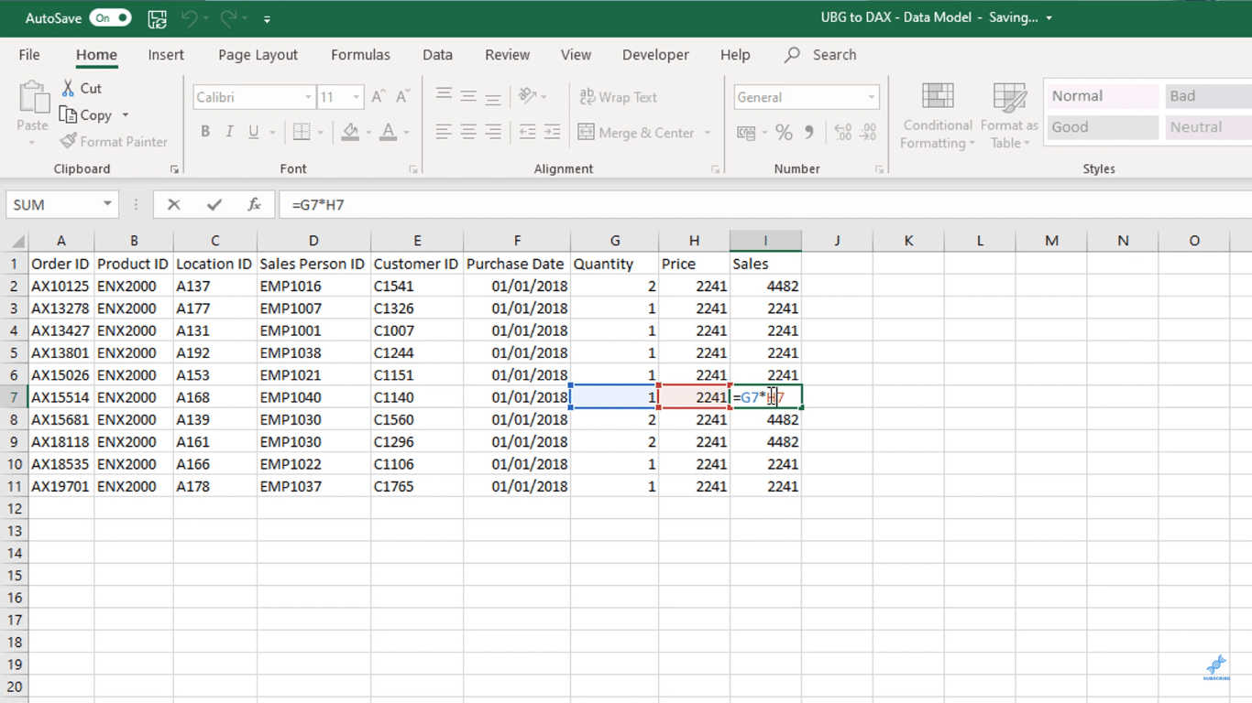Click the Cut scissors icon
1252x703 pixels.
(x=68, y=88)
